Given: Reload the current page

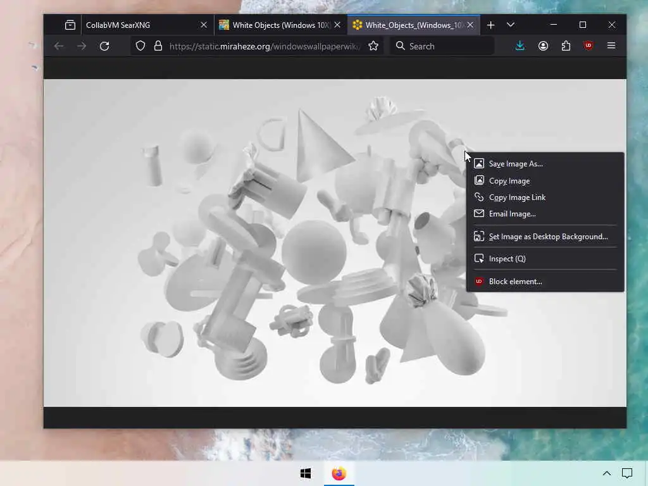Looking at the screenshot, I should [104, 46].
